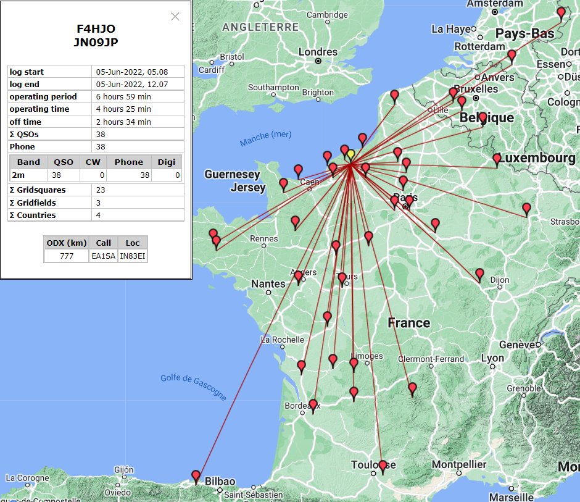Click the Londres city label on map

click(x=318, y=52)
